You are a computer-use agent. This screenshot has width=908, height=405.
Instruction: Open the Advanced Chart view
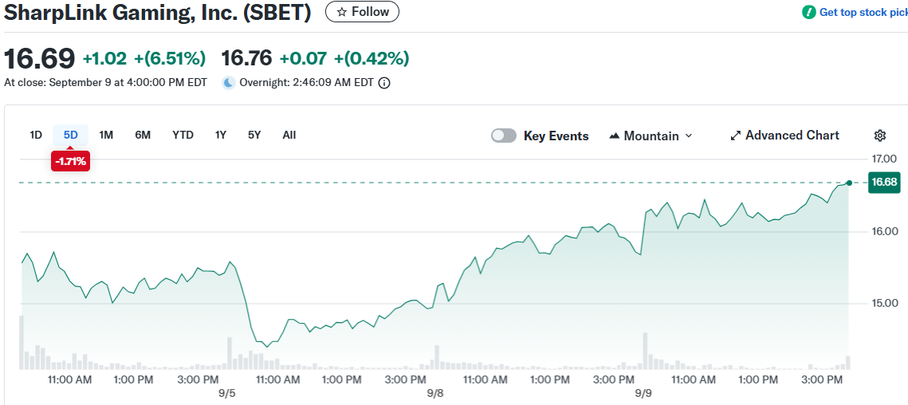784,135
